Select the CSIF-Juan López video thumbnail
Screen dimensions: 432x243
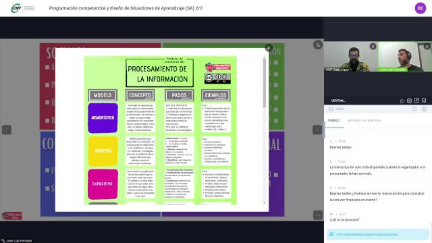(351, 57)
